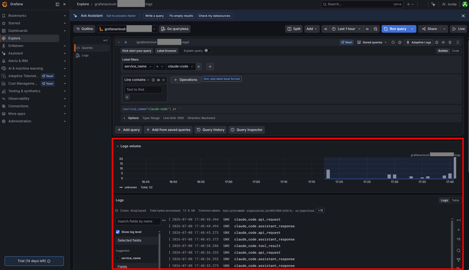Open the Last 1 hour time picker

pos(347,29)
